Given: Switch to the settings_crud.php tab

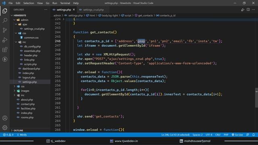Looking at the screenshot, I should pyautogui.click(x=93, y=10).
